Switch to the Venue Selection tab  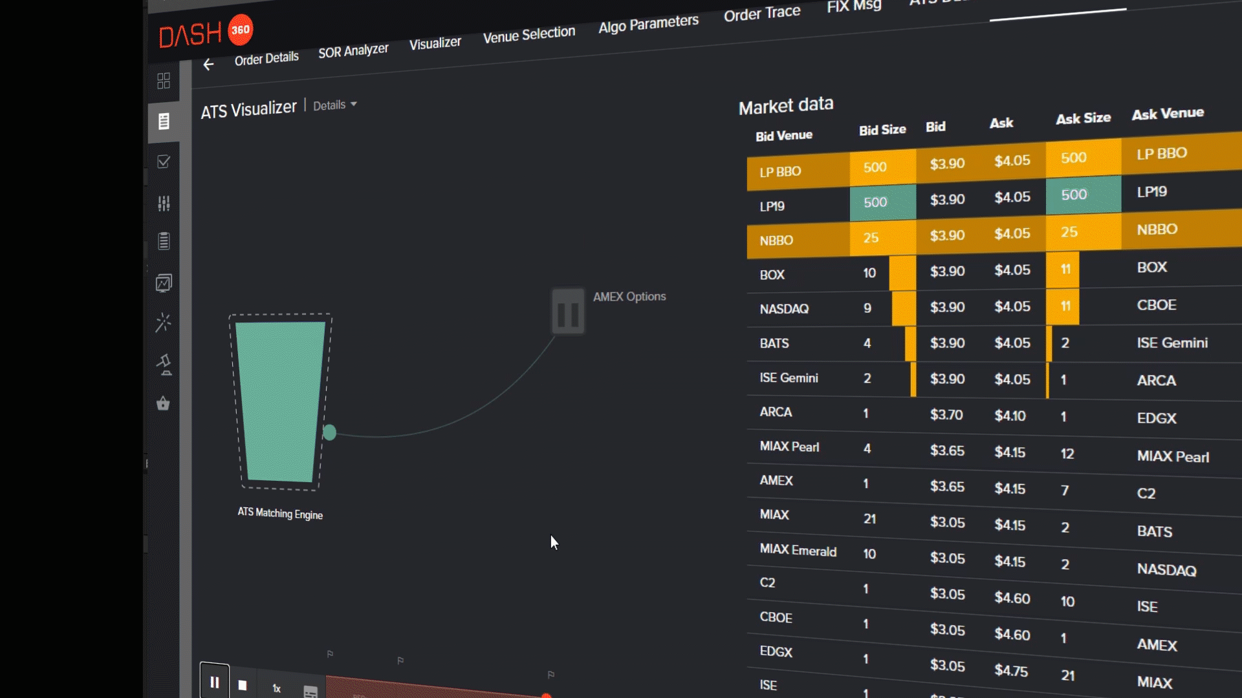[528, 34]
